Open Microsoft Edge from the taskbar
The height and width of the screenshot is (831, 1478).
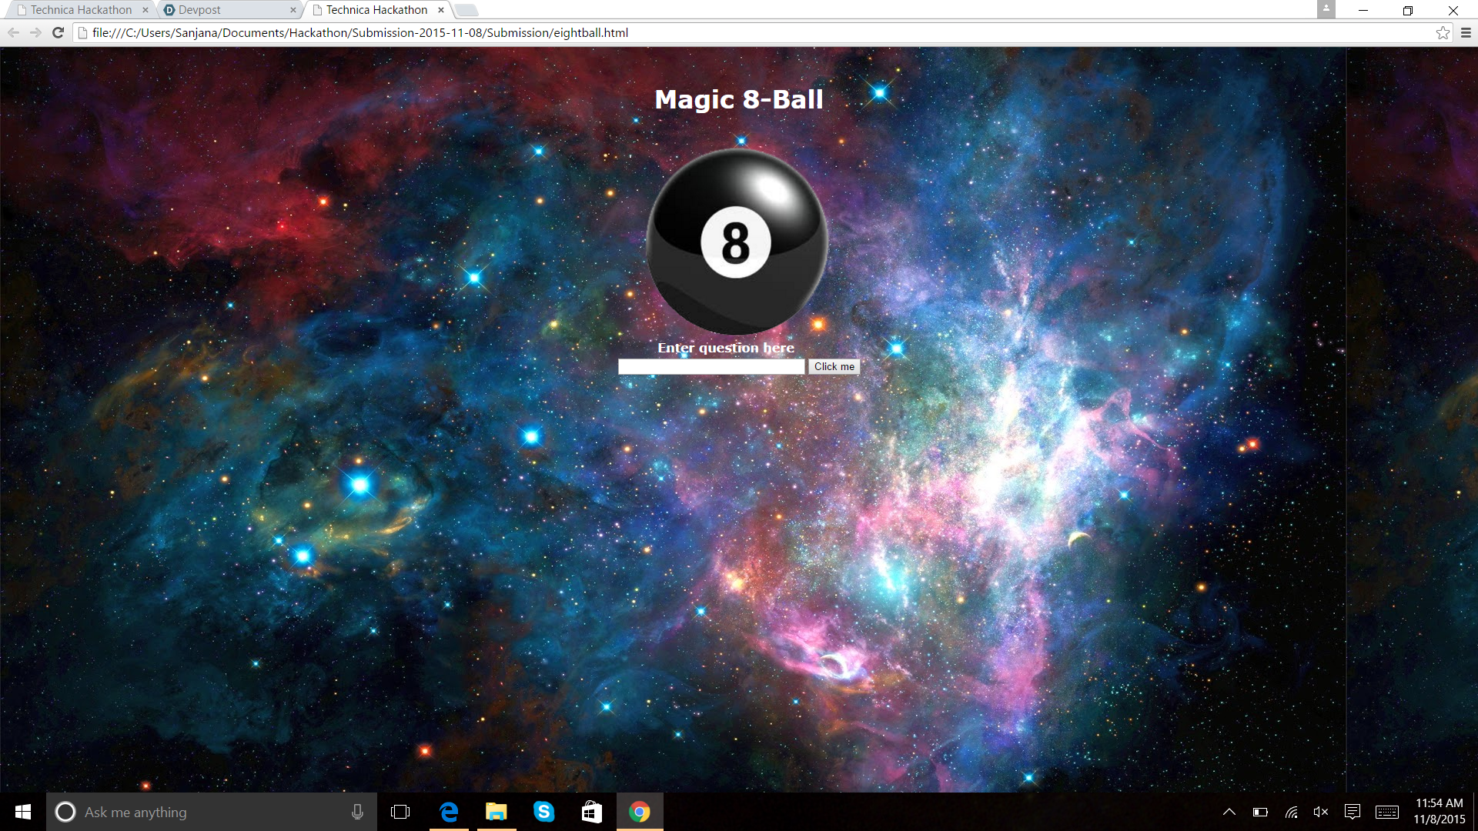click(x=449, y=812)
